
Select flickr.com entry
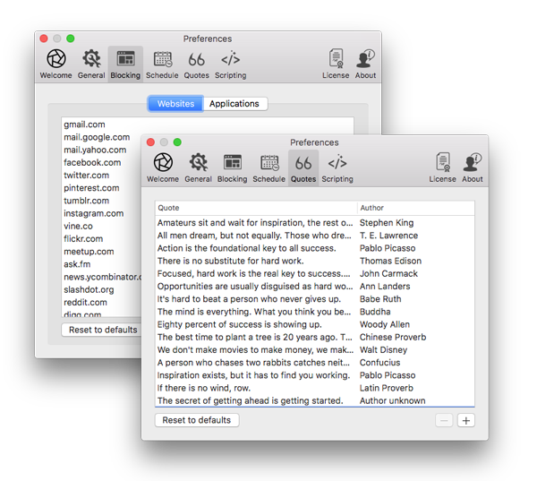pyautogui.click(x=83, y=238)
